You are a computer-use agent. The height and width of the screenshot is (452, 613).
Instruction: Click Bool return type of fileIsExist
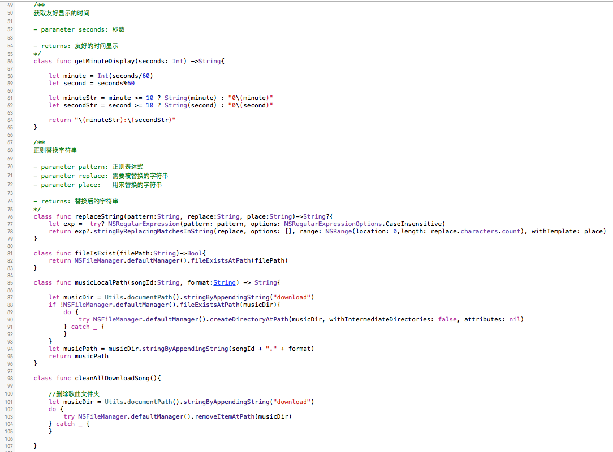click(195, 253)
